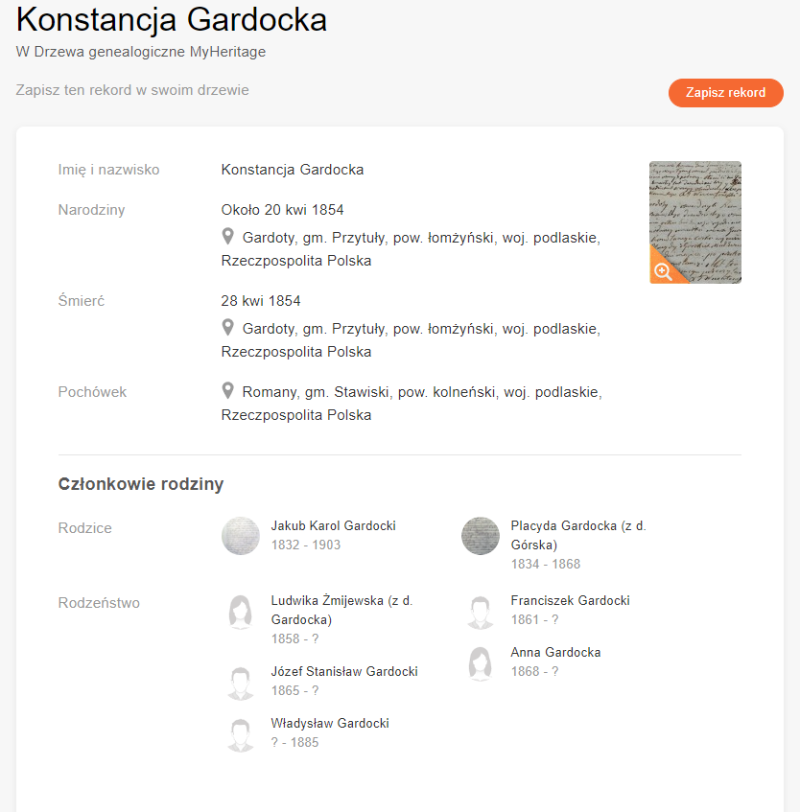Click the orange Zapisz rekord button

[725, 93]
